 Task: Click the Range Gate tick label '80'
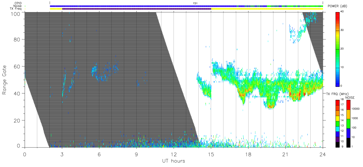pyautogui.click(x=17, y=39)
